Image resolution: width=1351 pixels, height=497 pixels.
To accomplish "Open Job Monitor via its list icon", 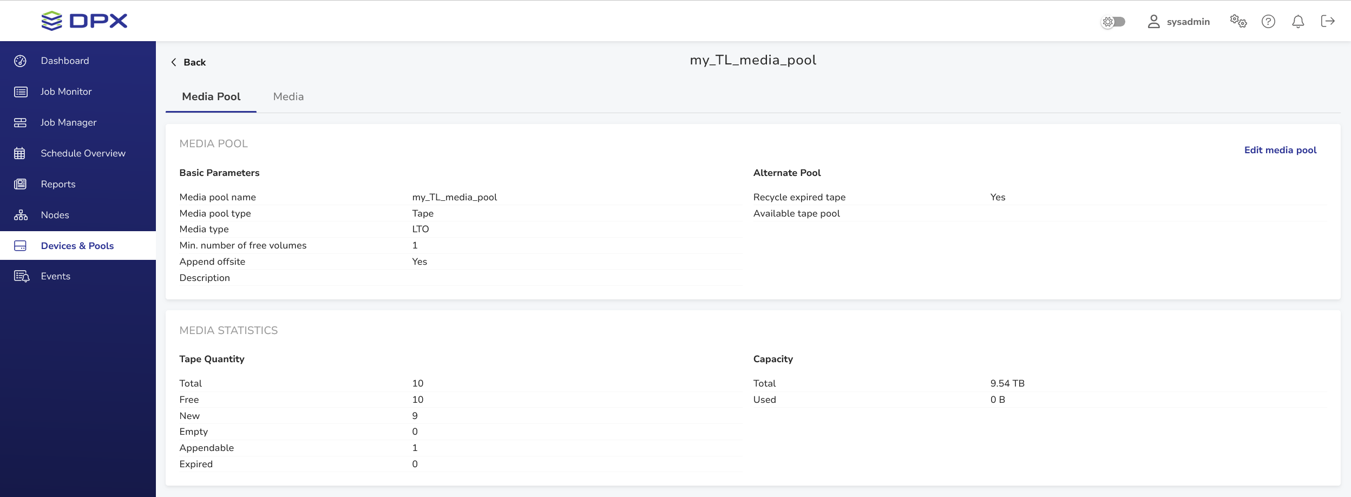I will point(21,92).
